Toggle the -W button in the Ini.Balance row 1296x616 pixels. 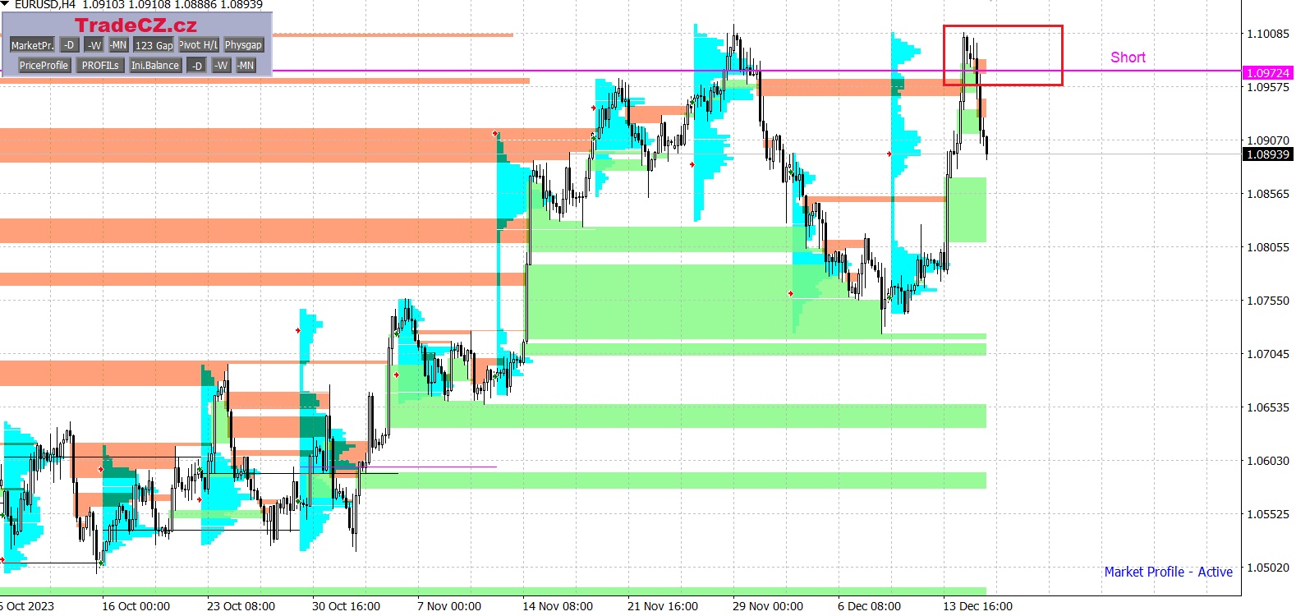[x=221, y=66]
